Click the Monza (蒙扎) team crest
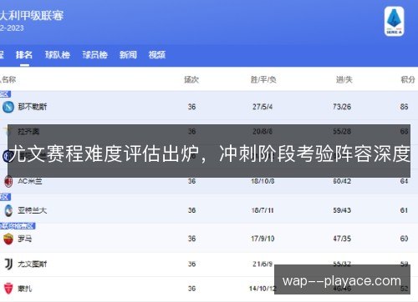The width and height of the screenshot is (418, 302). pyautogui.click(x=8, y=289)
